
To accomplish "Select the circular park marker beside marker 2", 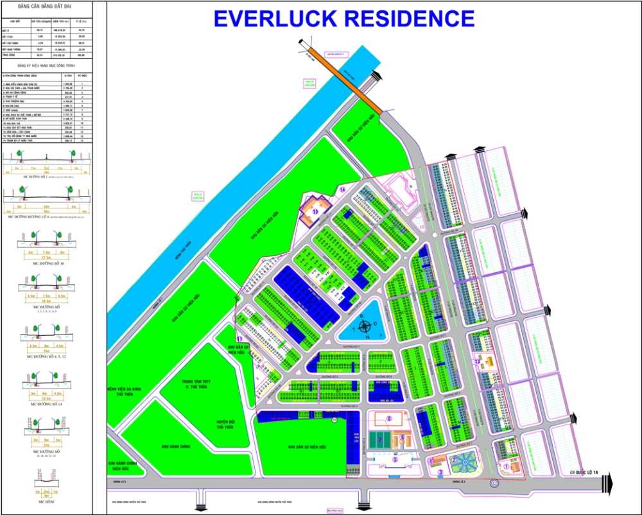I will click(465, 462).
